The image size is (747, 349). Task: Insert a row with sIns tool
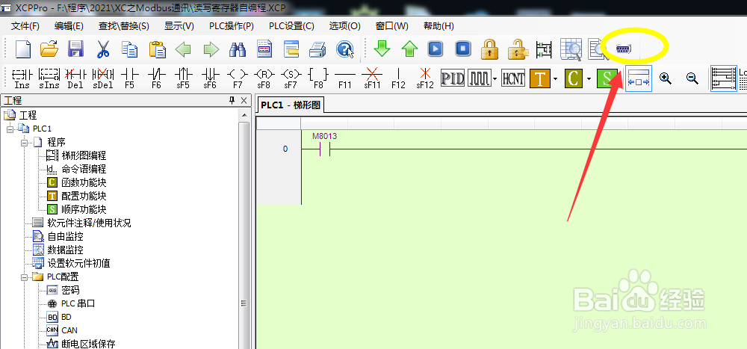click(x=49, y=78)
